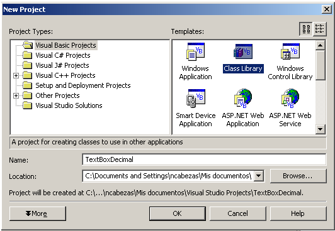Viewport: 335px width, 231px height.
Task: Click the Visual C++ Projects folder icon
Action: 28,75
